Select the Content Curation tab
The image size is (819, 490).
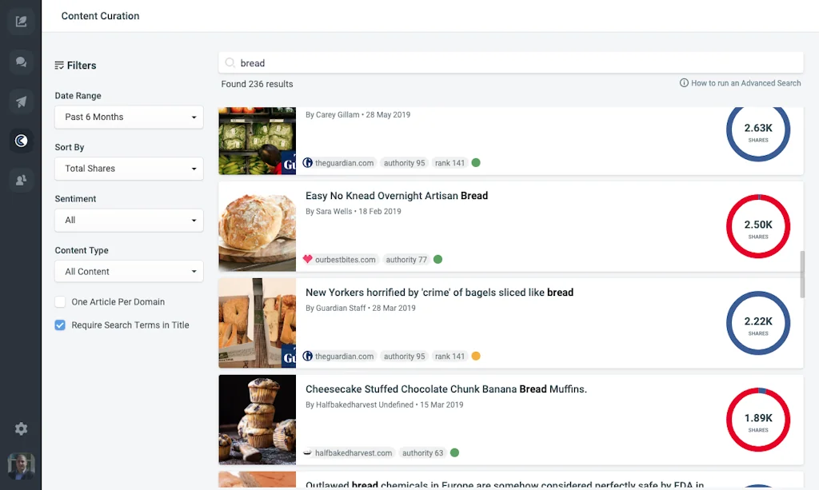point(100,15)
